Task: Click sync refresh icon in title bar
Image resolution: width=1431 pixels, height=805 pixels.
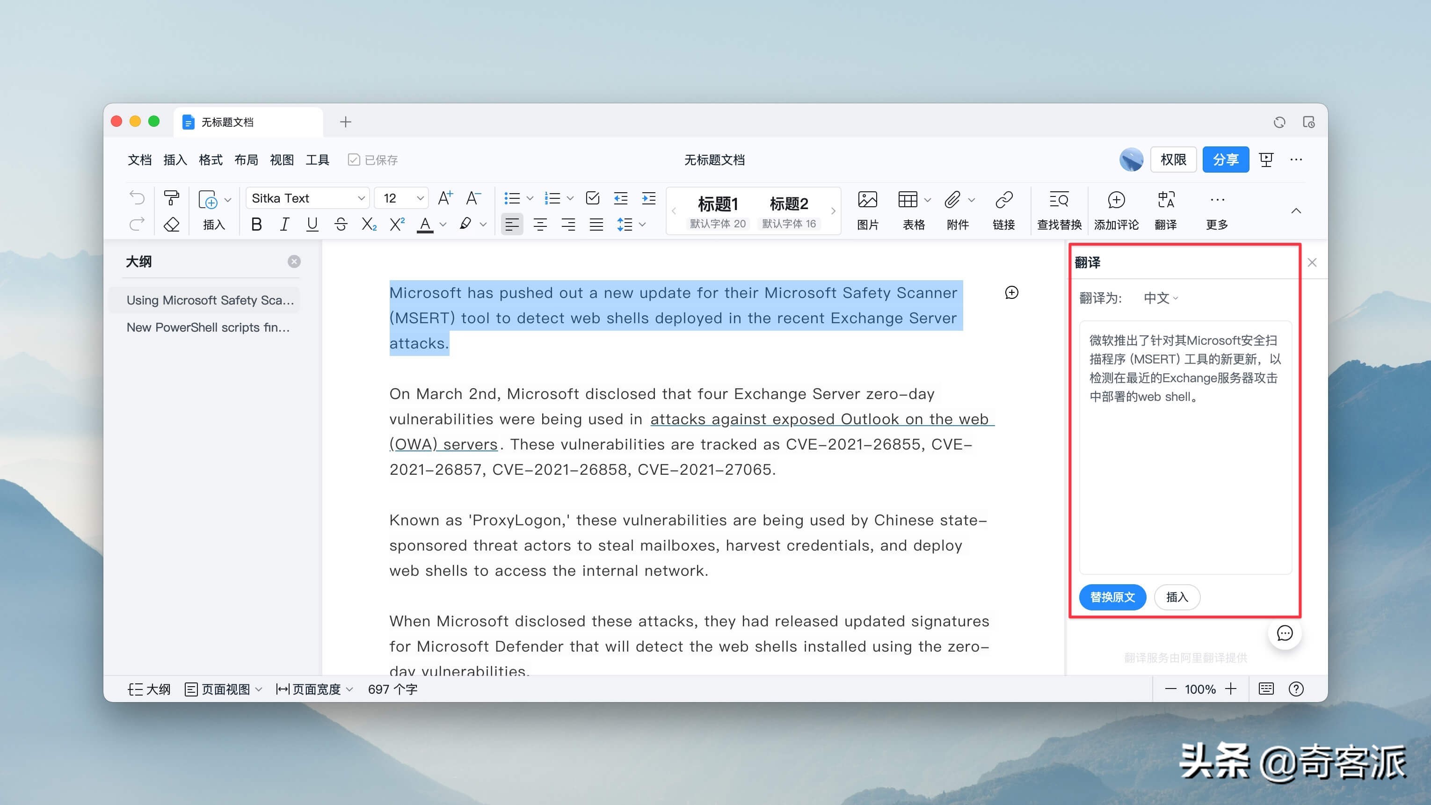Action: pyautogui.click(x=1279, y=122)
